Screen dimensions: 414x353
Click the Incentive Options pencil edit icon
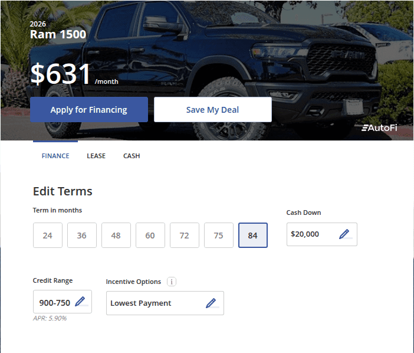pyautogui.click(x=211, y=303)
